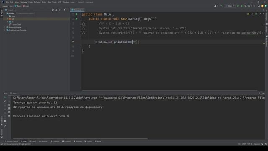This screenshot has width=268, height=151.
Task: Click run gutter arrow beside main method
Action: (x=77, y=19)
